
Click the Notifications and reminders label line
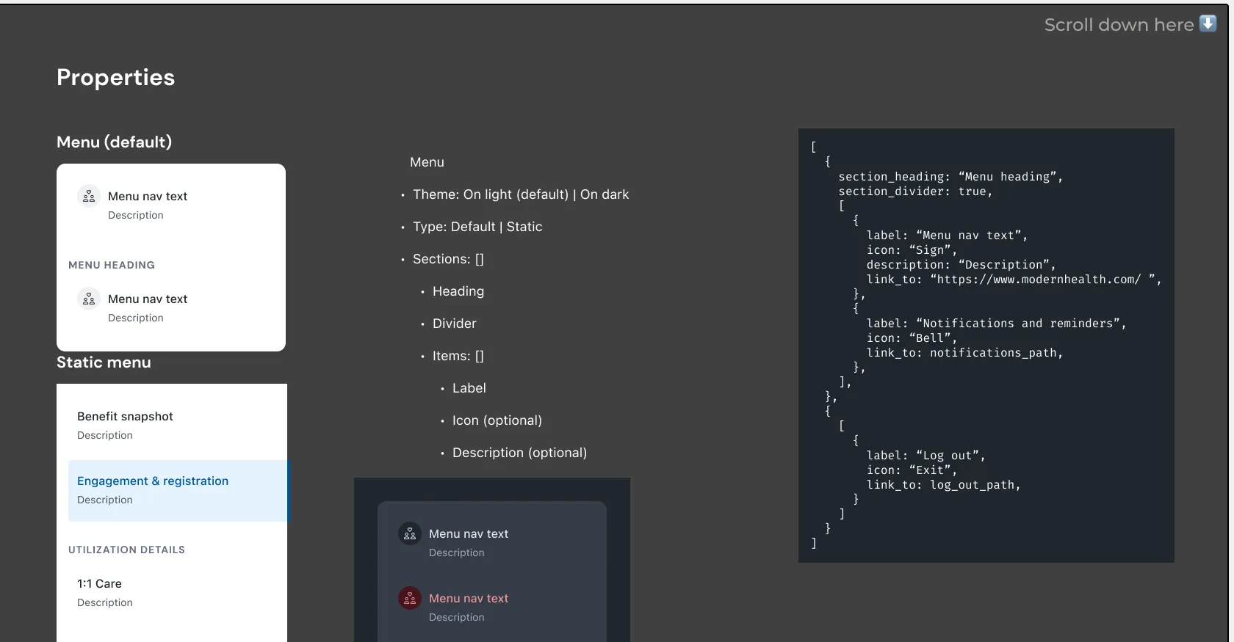tap(996, 324)
